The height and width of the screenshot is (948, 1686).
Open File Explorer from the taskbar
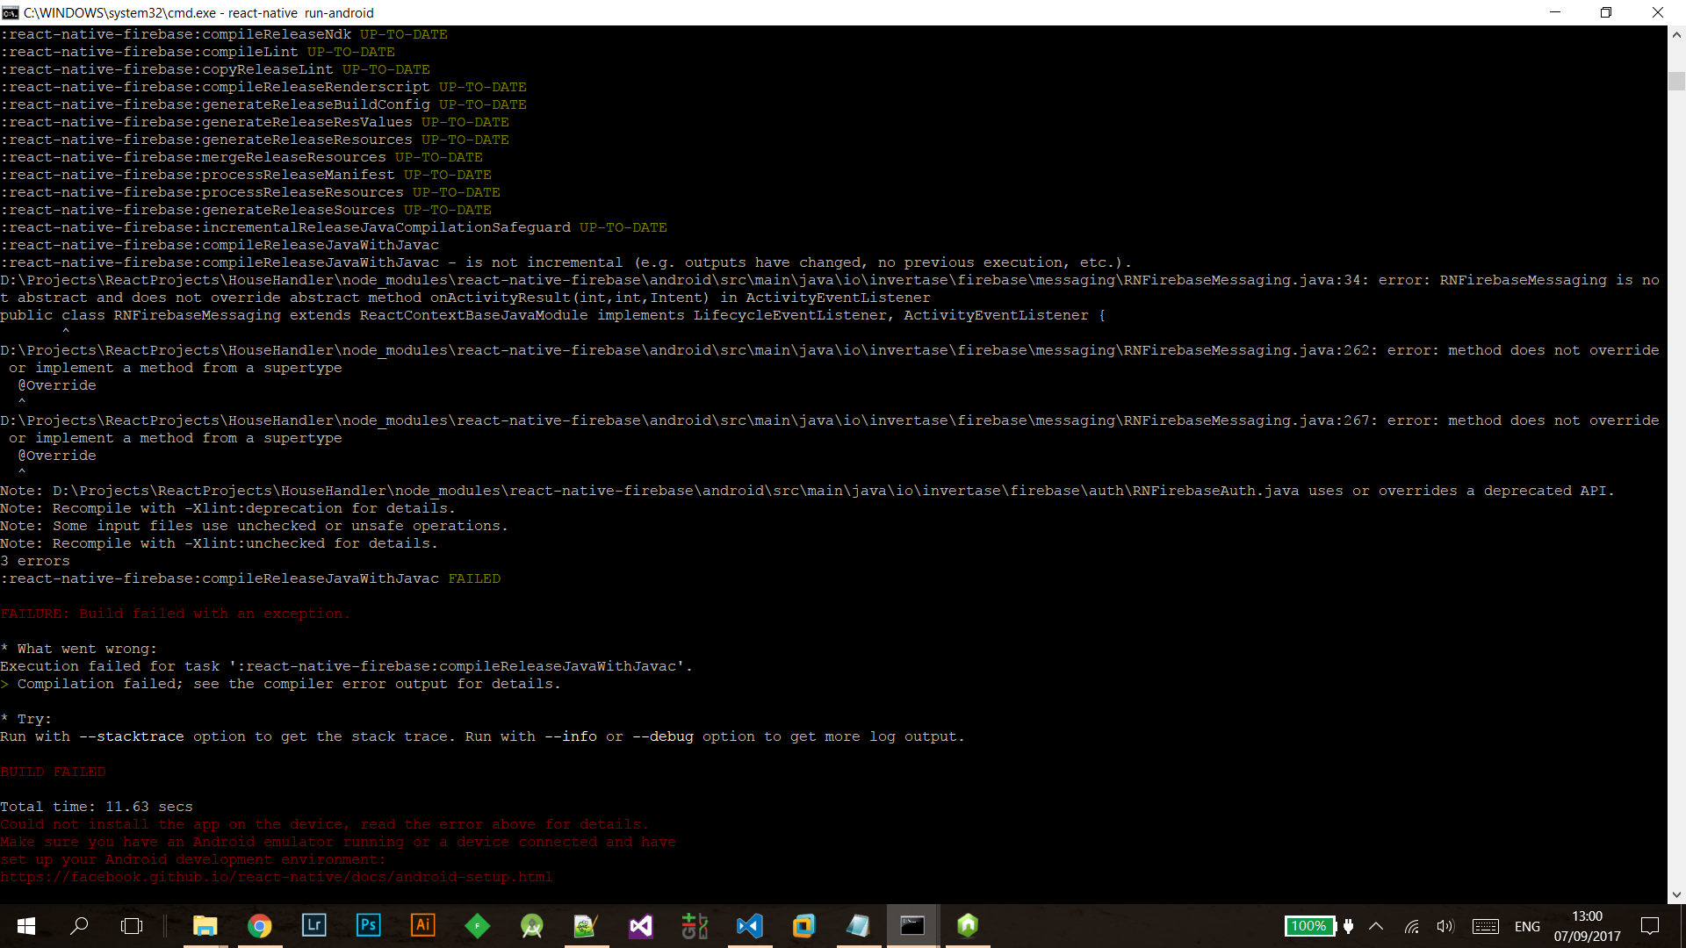[205, 926]
